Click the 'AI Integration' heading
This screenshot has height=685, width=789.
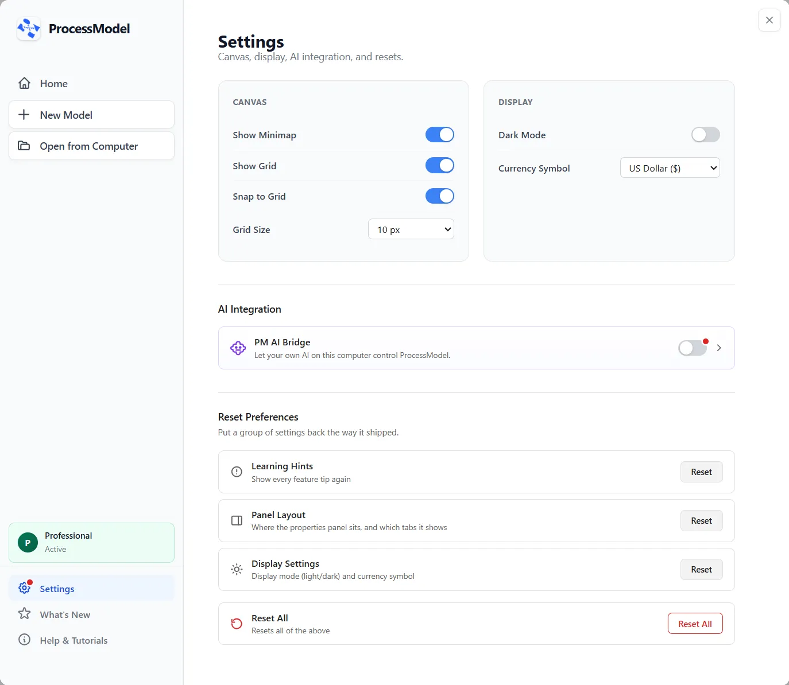click(x=250, y=309)
